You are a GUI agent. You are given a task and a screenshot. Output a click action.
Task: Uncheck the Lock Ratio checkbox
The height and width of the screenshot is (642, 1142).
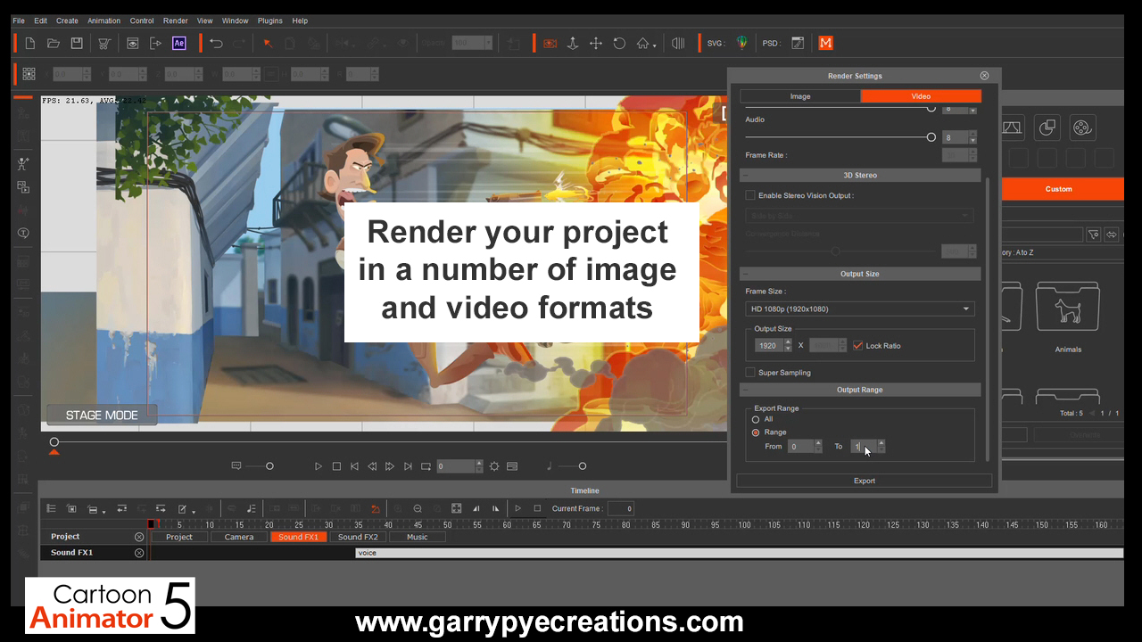(858, 345)
